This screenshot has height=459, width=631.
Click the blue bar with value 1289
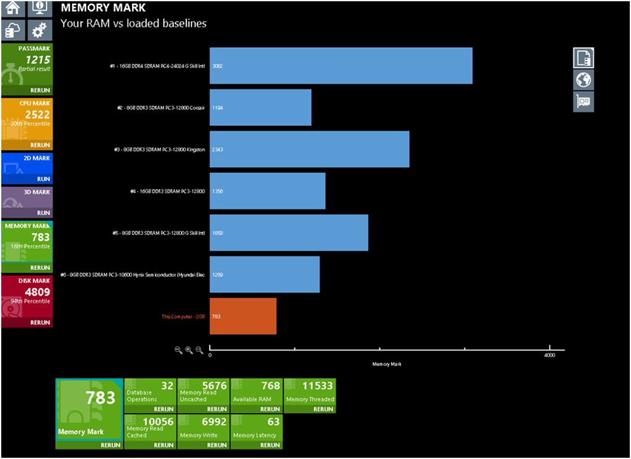click(265, 275)
